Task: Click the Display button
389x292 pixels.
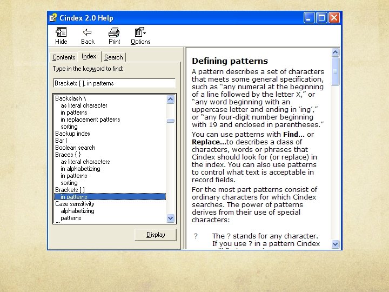Action: coord(156,235)
